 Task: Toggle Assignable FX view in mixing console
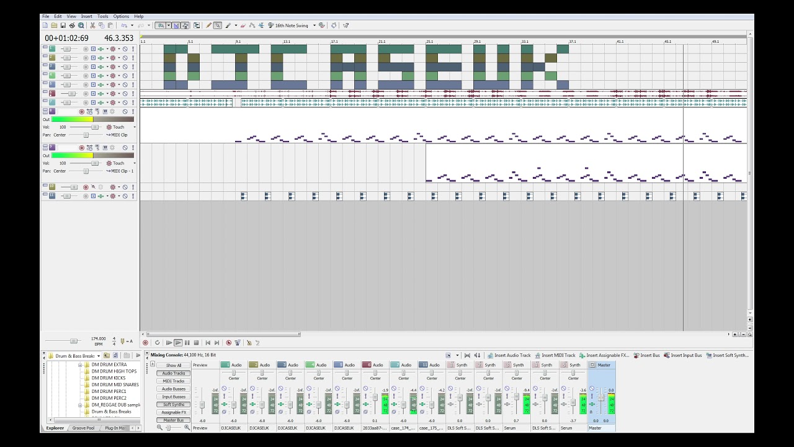point(174,412)
